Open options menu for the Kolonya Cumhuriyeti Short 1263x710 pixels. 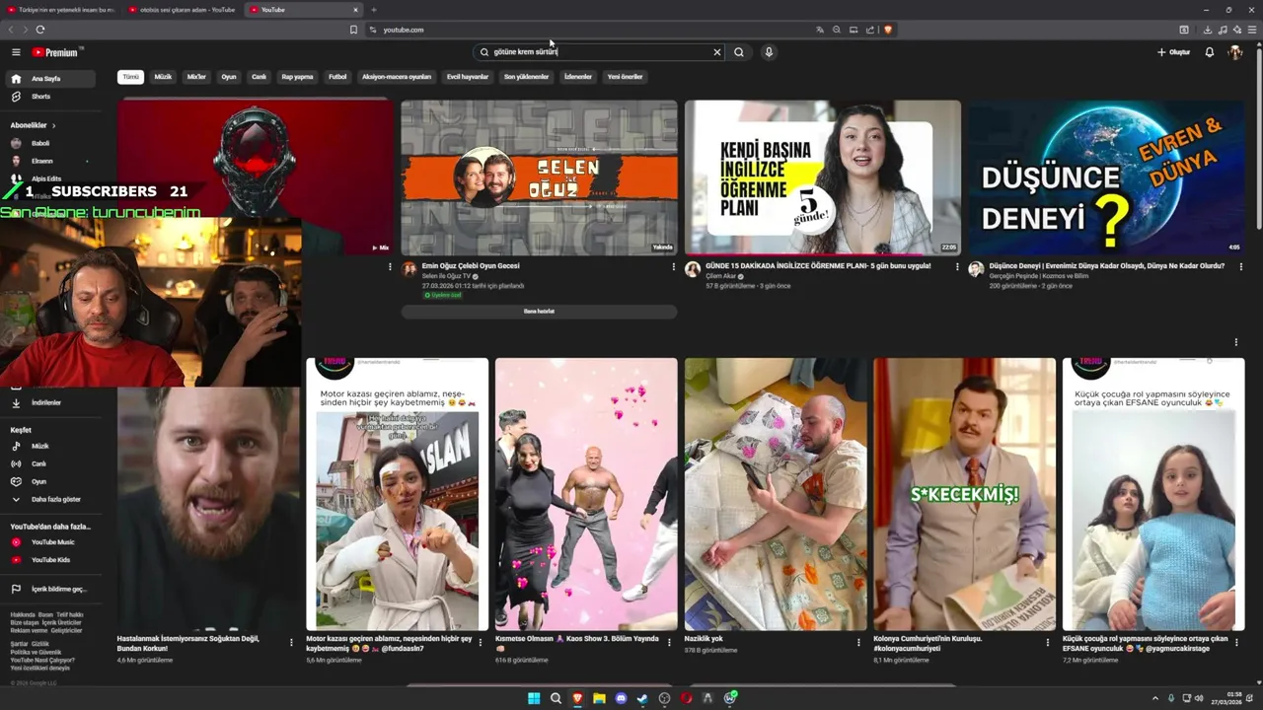pos(1048,642)
